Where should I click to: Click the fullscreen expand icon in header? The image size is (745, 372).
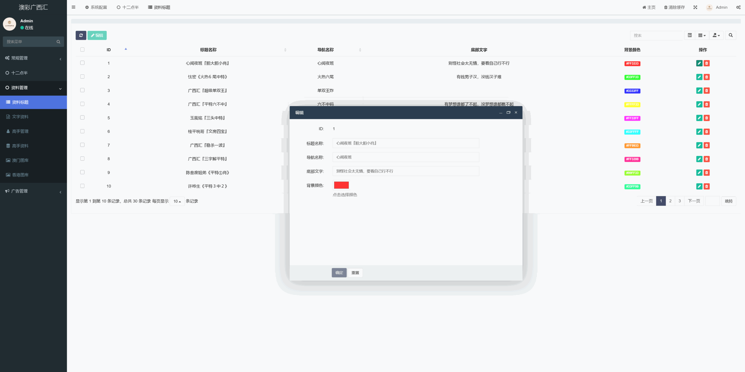pyautogui.click(x=695, y=7)
